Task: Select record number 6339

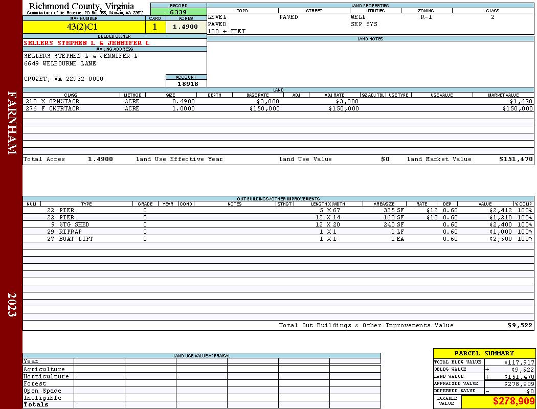Action: coord(178,12)
